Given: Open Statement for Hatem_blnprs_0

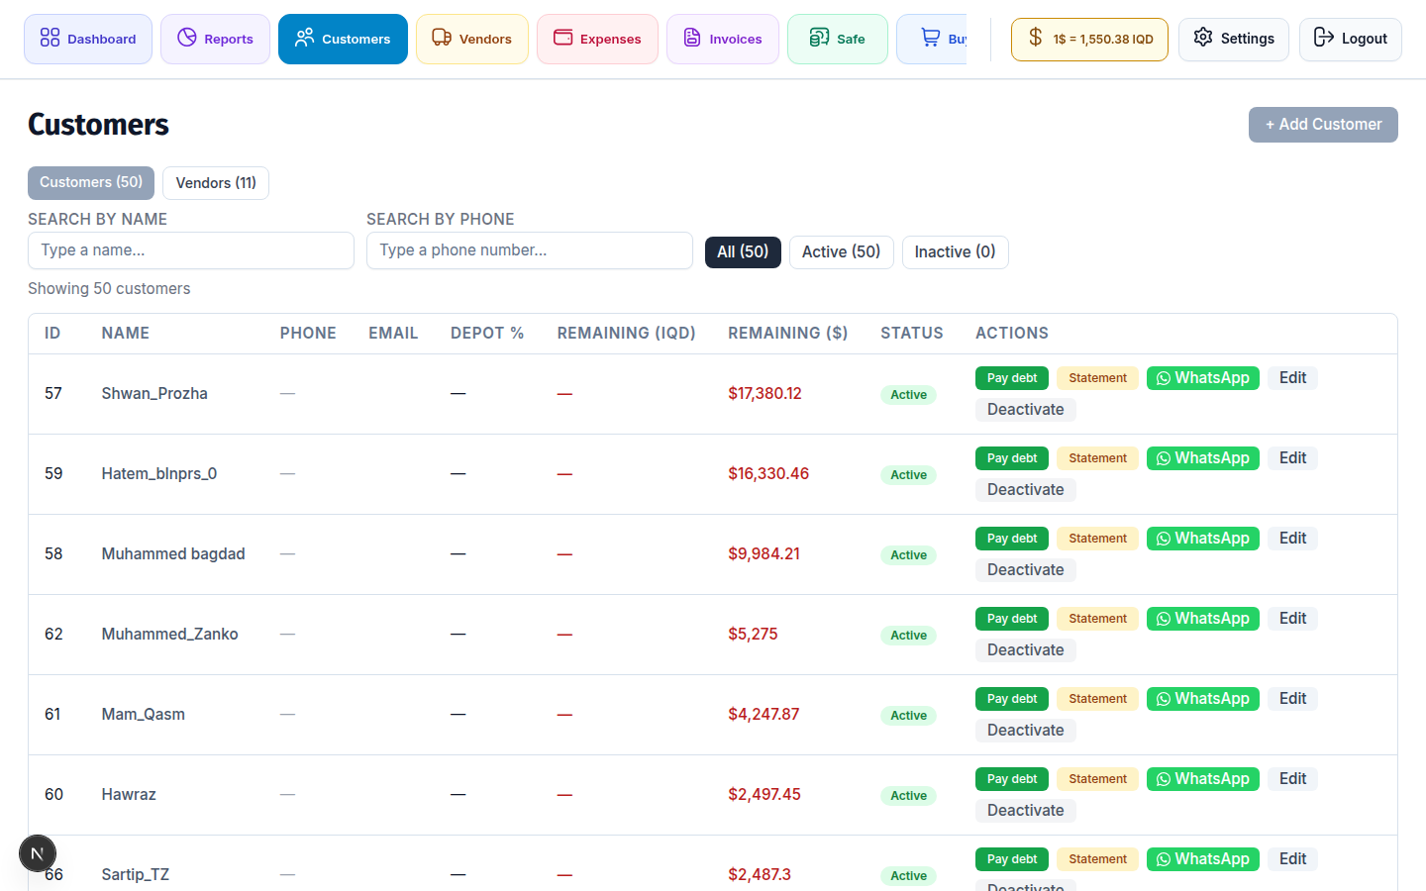Looking at the screenshot, I should (x=1097, y=458).
